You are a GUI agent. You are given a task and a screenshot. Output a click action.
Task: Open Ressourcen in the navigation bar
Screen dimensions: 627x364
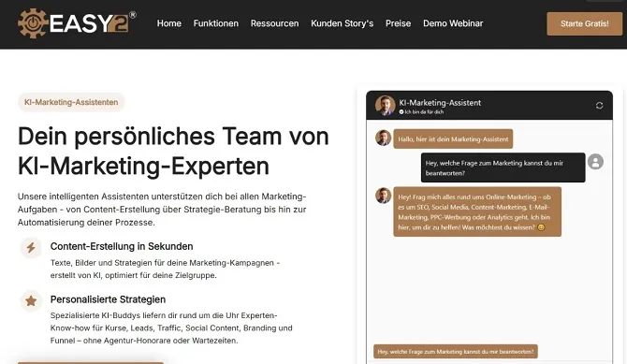point(275,23)
